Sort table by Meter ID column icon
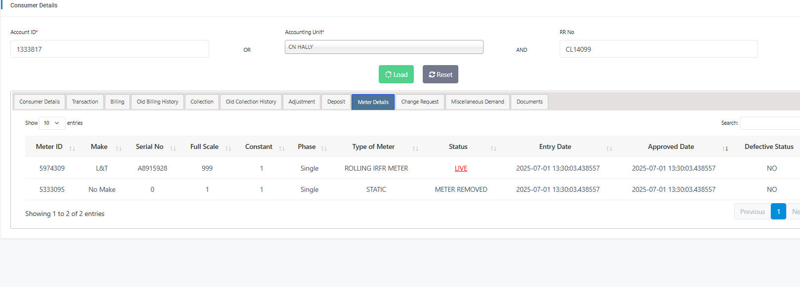 (x=72, y=148)
